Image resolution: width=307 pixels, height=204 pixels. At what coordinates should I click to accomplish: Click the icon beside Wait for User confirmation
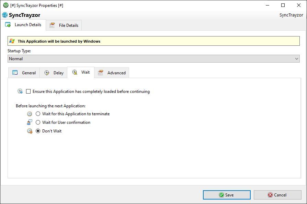[29, 122]
